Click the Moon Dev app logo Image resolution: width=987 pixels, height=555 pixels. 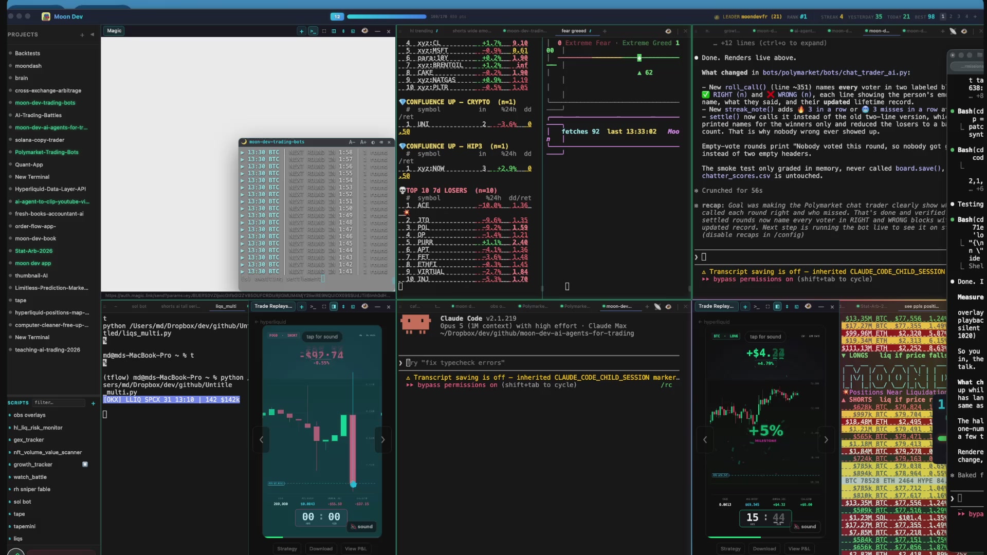(x=46, y=16)
